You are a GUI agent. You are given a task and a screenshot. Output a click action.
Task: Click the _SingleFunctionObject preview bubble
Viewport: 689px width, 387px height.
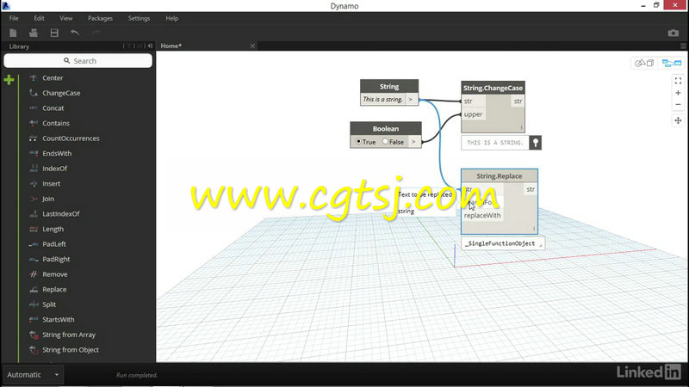503,243
